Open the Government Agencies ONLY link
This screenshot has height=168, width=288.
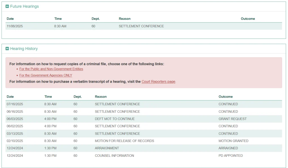46,75
